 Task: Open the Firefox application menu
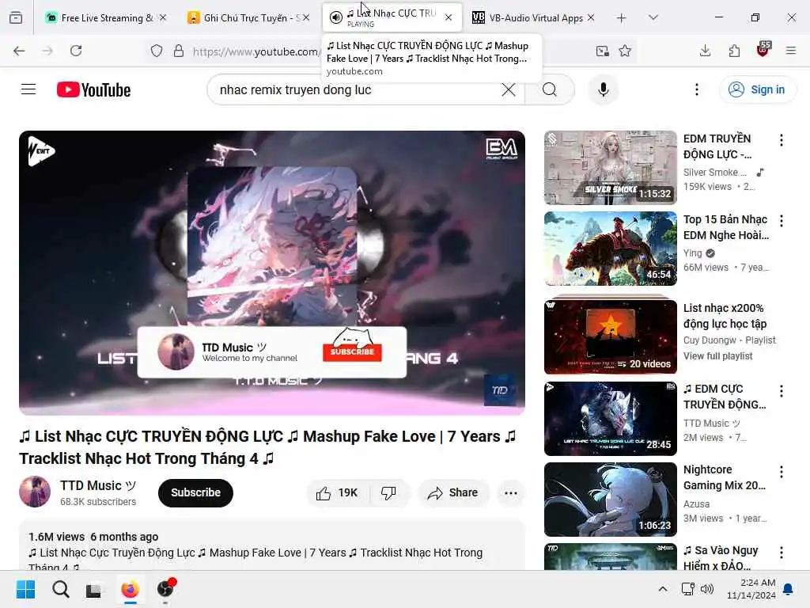(791, 51)
